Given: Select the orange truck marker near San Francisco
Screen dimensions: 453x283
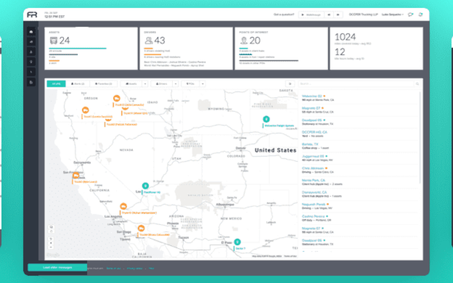Looking at the screenshot, I should click(x=76, y=175).
